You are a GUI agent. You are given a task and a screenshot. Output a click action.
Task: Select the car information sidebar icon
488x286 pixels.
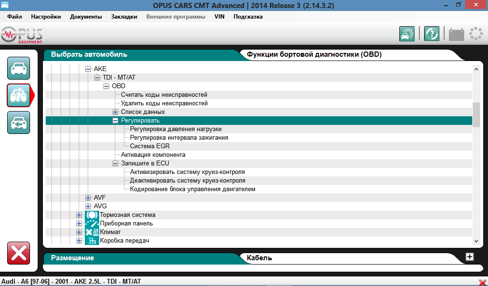coord(19,95)
